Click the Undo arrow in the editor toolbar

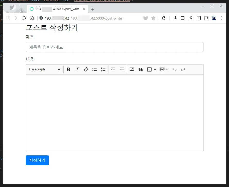175,69
